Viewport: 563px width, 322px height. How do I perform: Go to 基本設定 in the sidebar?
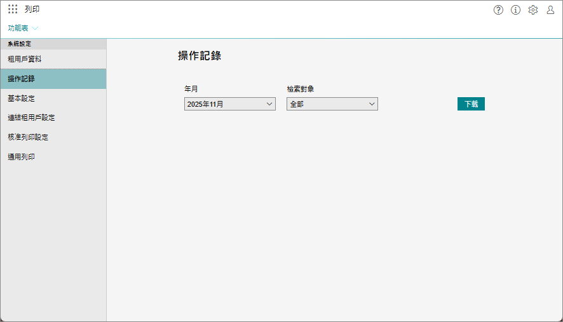tap(22, 98)
